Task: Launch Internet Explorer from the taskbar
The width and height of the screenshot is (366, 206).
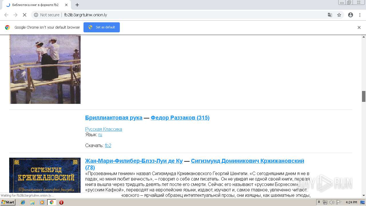Action: (x=23, y=202)
